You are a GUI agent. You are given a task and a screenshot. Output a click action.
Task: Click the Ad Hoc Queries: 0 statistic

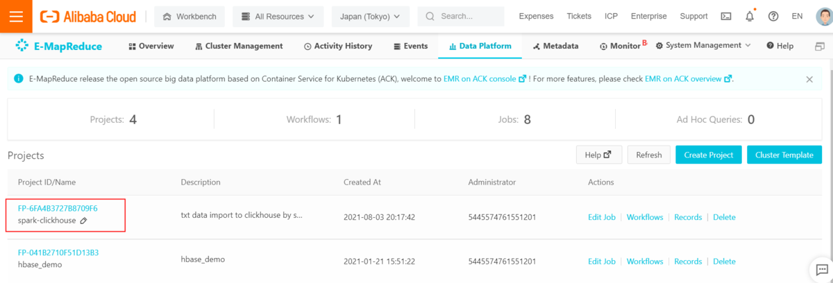716,119
